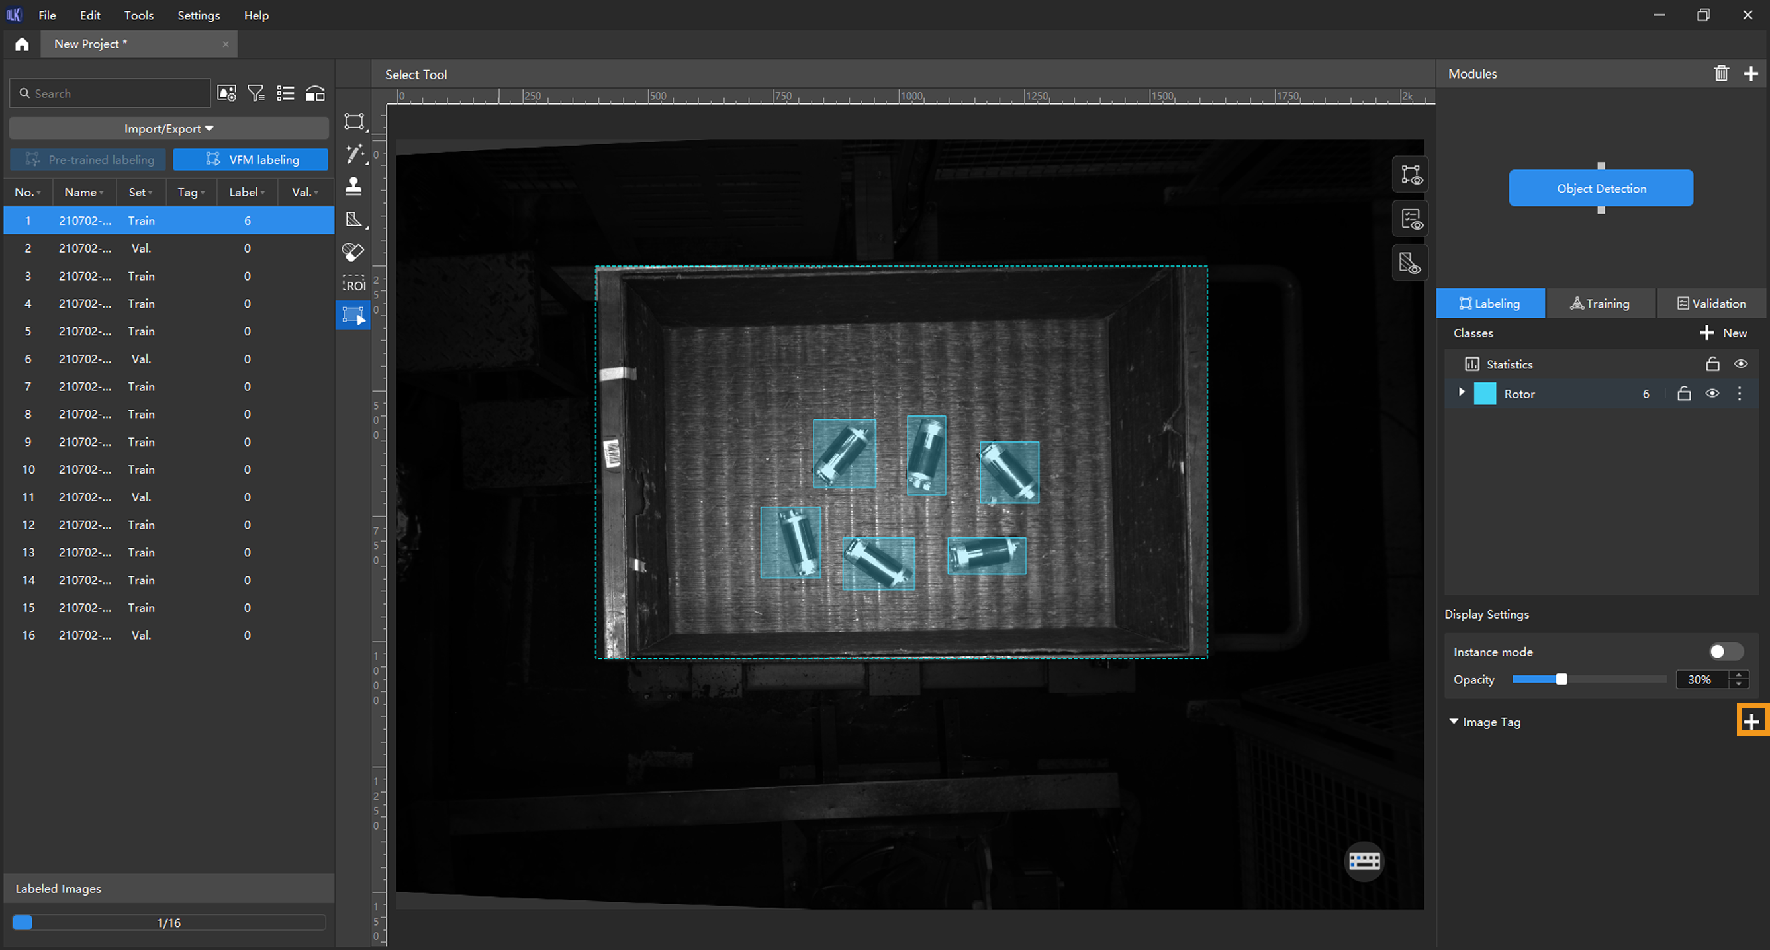Select the rectangle labeling tool
Image resolution: width=1770 pixels, height=950 pixels.
point(354,122)
